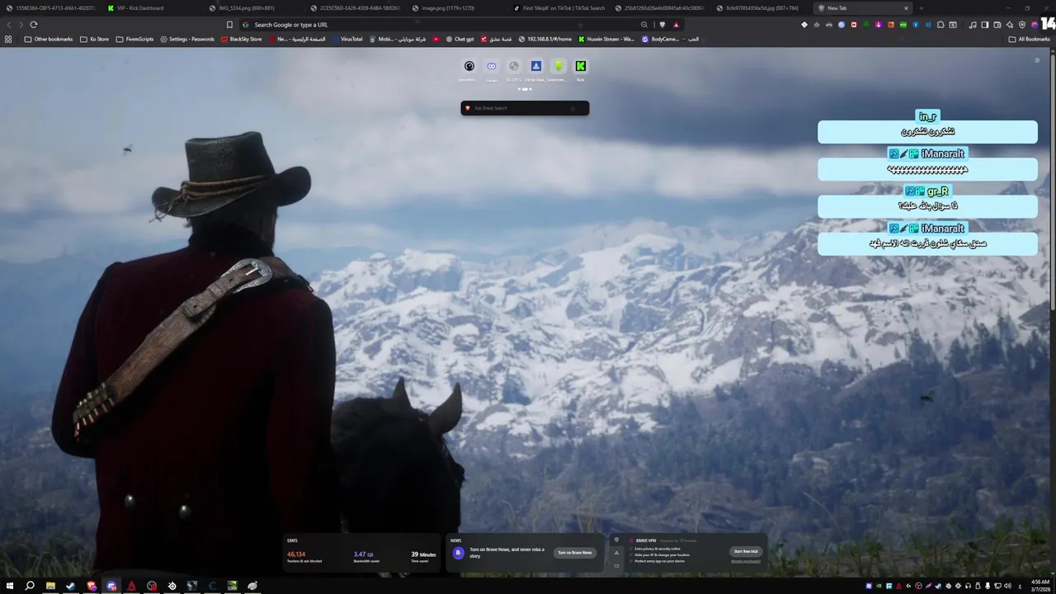Open the Husein Stream bookmark
Viewport: 1056px width, 594px height.
click(x=606, y=39)
